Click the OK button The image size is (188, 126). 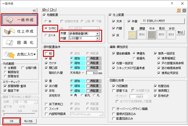pos(12,121)
